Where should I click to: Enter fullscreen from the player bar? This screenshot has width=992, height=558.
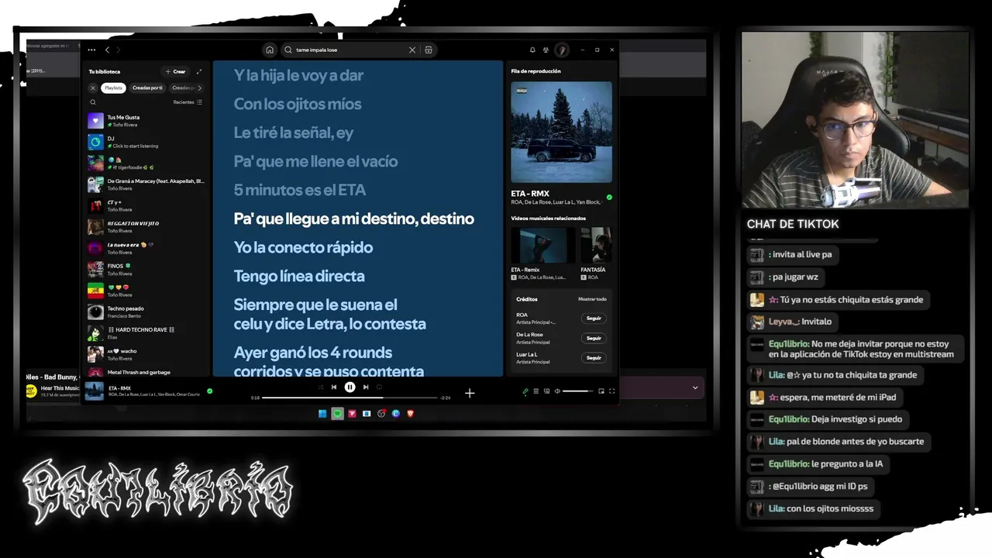pyautogui.click(x=611, y=391)
